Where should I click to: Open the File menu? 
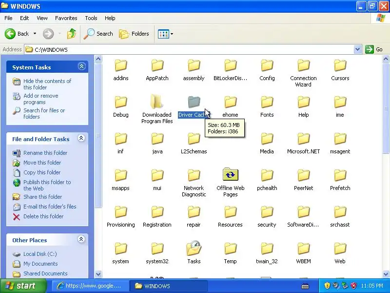click(8, 18)
